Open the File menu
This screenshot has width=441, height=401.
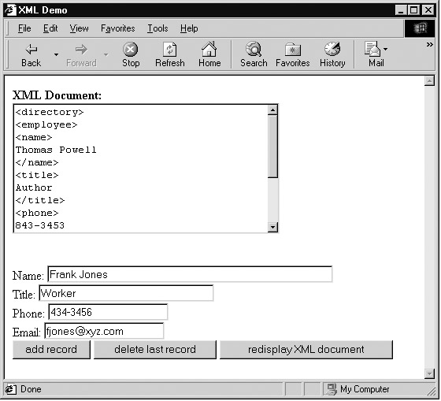pos(24,28)
